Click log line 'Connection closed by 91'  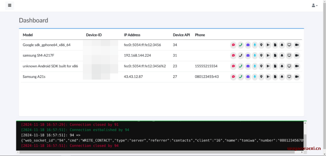point(70,124)
